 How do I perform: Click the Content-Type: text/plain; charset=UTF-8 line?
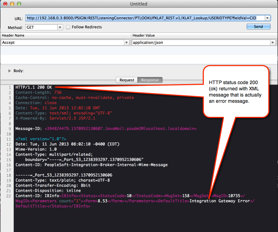(63, 180)
